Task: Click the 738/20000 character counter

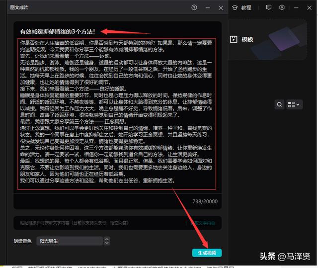Action: (204, 200)
